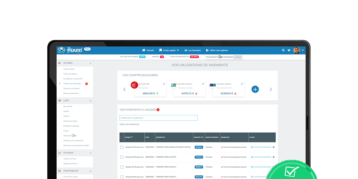Open Historique des paiements validés
358x179 pixels.
76,146
